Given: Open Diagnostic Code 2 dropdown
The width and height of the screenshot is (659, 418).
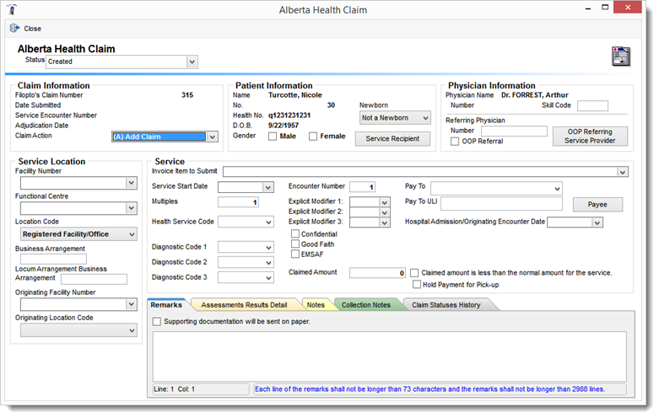Looking at the screenshot, I should (268, 263).
